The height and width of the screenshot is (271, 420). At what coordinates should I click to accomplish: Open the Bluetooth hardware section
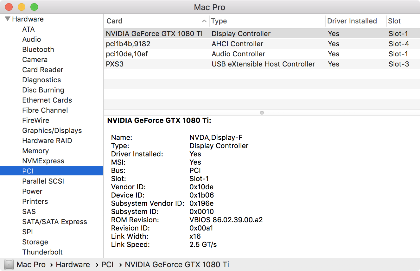pyautogui.click(x=38, y=49)
